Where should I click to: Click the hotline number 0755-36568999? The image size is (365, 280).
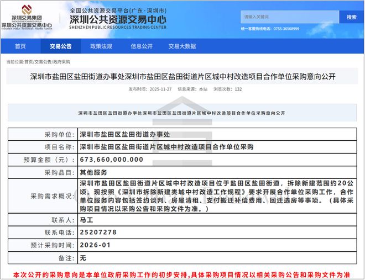click(286, 29)
